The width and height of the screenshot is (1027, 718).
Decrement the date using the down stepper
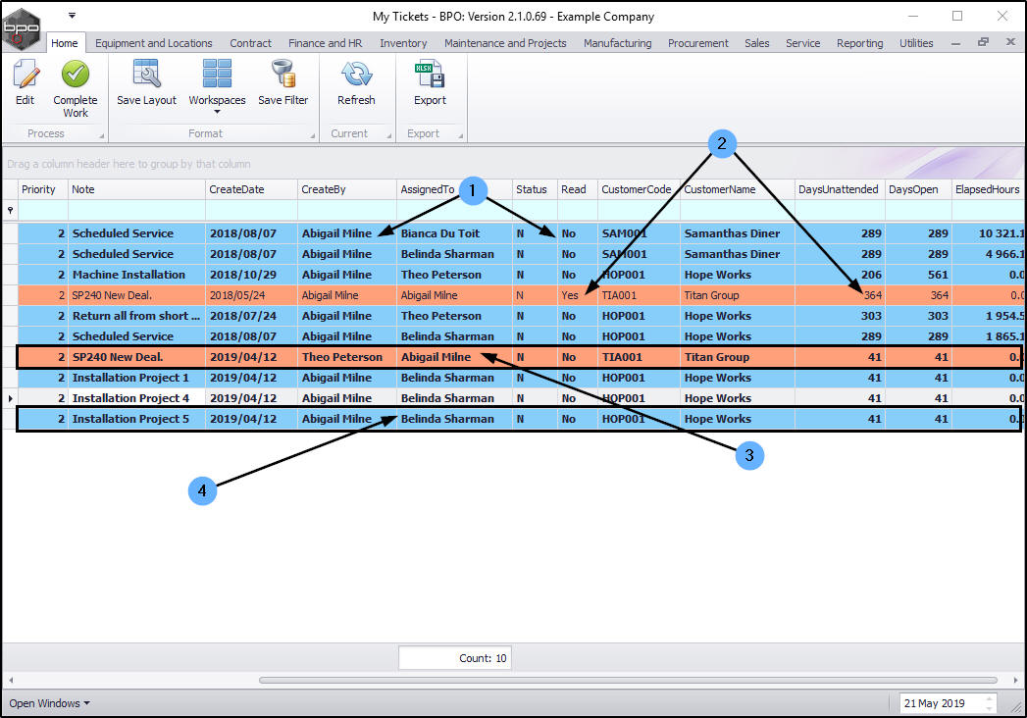point(989,708)
